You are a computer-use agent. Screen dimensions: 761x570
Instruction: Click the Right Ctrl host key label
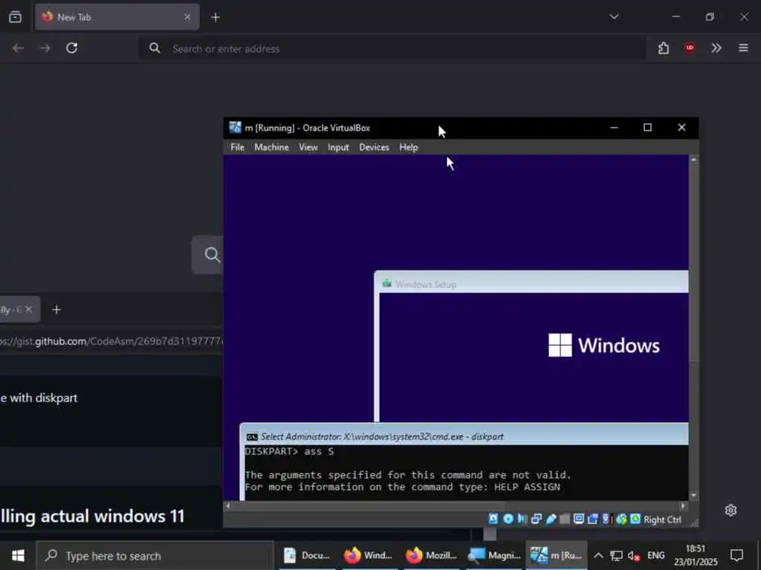coord(662,520)
